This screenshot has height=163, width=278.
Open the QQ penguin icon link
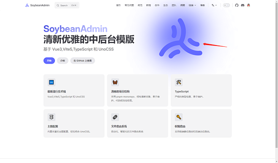tap(248, 5)
